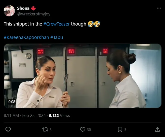Follow the #Tabu hashtag link
The height and width of the screenshot is (137, 165).
tap(57, 37)
